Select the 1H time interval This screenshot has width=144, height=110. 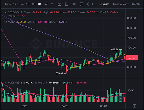tap(28, 4)
